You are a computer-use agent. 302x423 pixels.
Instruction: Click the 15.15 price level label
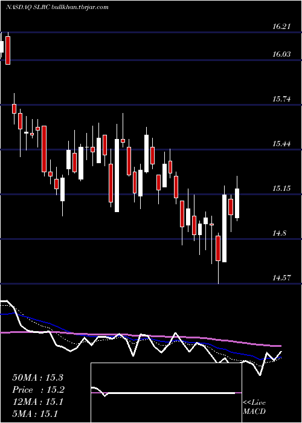coord(281,189)
